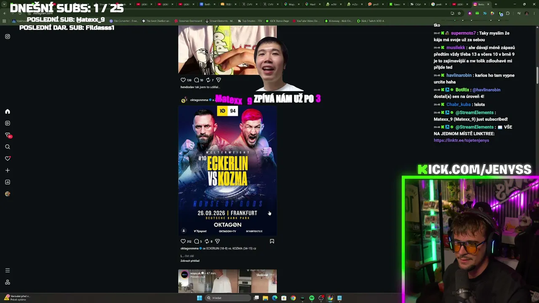The height and width of the screenshot is (303, 539).
Task: Go to Instagram Home feed
Action: pyautogui.click(x=8, y=112)
